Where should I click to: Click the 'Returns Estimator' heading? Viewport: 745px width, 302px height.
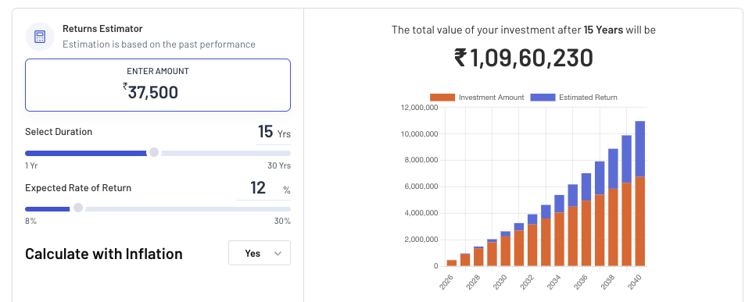[x=102, y=29]
